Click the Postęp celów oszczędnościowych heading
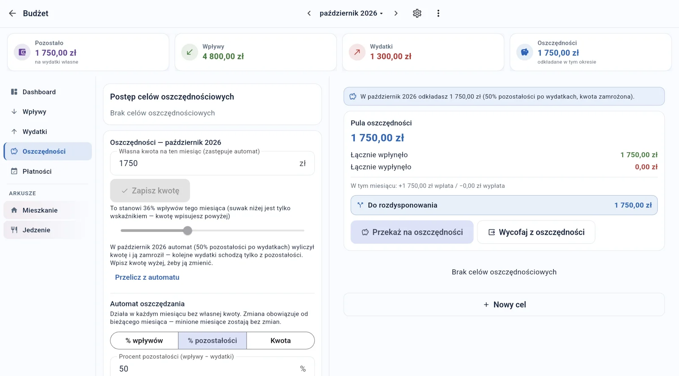Image resolution: width=679 pixels, height=376 pixels. pyautogui.click(x=172, y=97)
